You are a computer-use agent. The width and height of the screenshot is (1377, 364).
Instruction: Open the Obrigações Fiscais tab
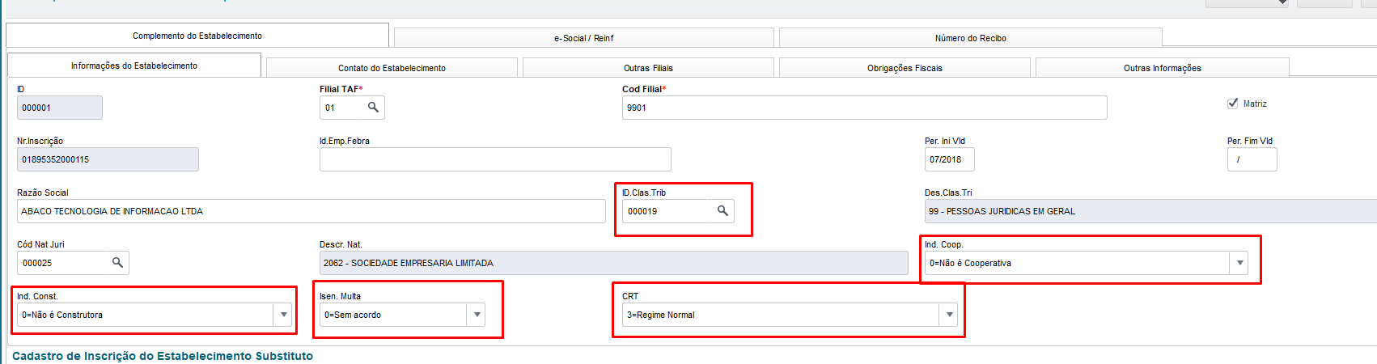pyautogui.click(x=905, y=68)
